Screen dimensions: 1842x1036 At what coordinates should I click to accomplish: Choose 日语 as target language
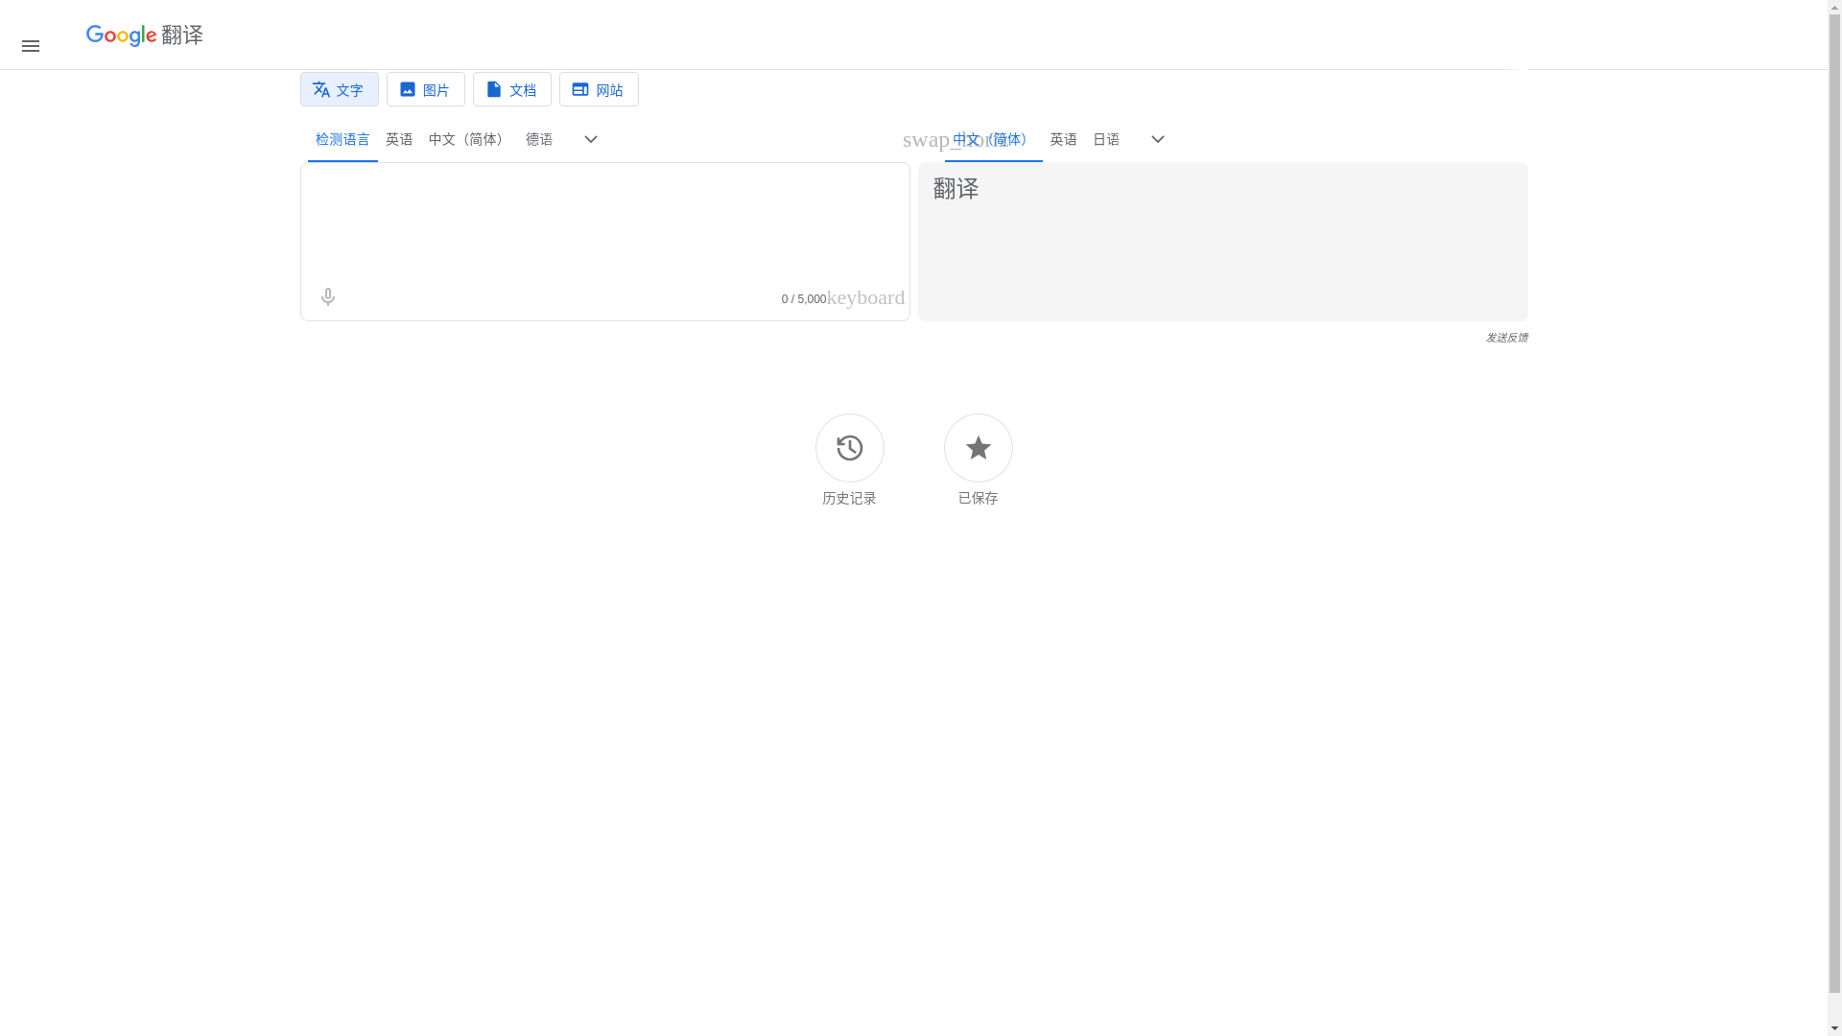(1106, 140)
